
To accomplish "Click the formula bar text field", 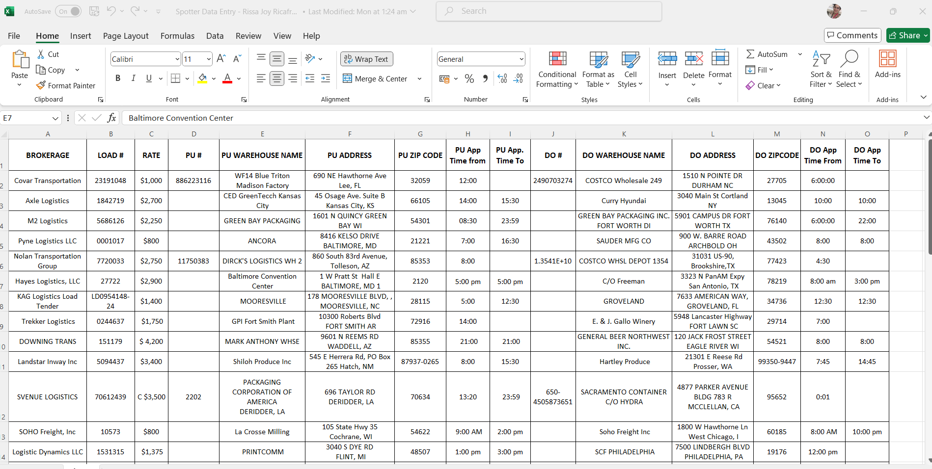I will [x=521, y=118].
